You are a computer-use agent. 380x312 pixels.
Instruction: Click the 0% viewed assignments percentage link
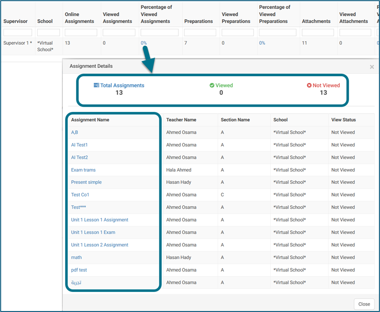point(144,43)
